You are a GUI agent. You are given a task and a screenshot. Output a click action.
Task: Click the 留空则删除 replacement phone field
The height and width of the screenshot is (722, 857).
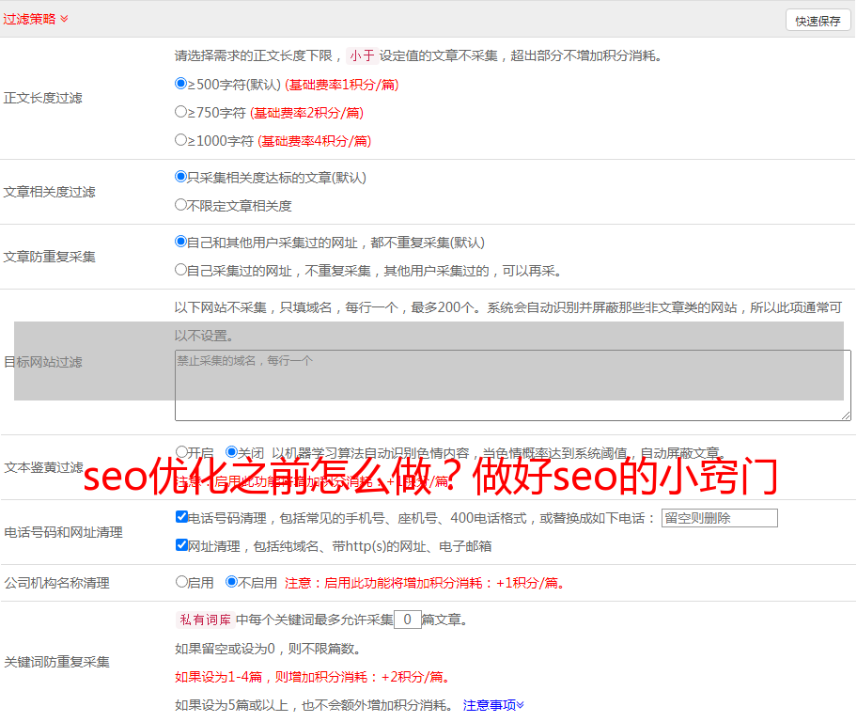tap(719, 518)
